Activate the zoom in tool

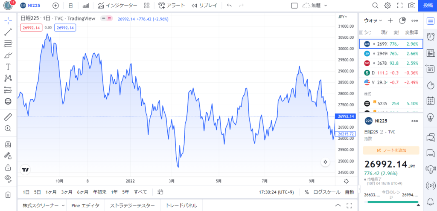[8, 128]
